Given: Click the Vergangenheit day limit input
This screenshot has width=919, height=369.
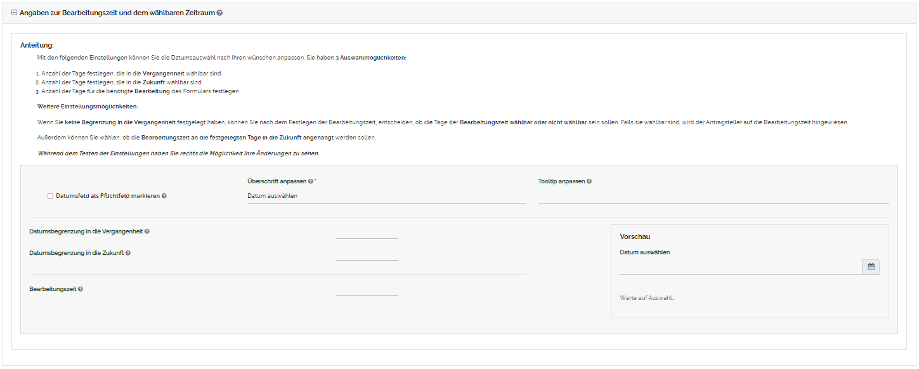Looking at the screenshot, I should [367, 232].
